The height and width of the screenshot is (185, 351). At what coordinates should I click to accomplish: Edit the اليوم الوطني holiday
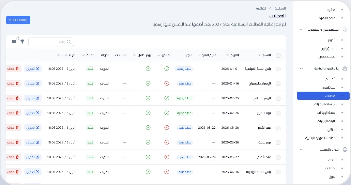tap(33, 98)
